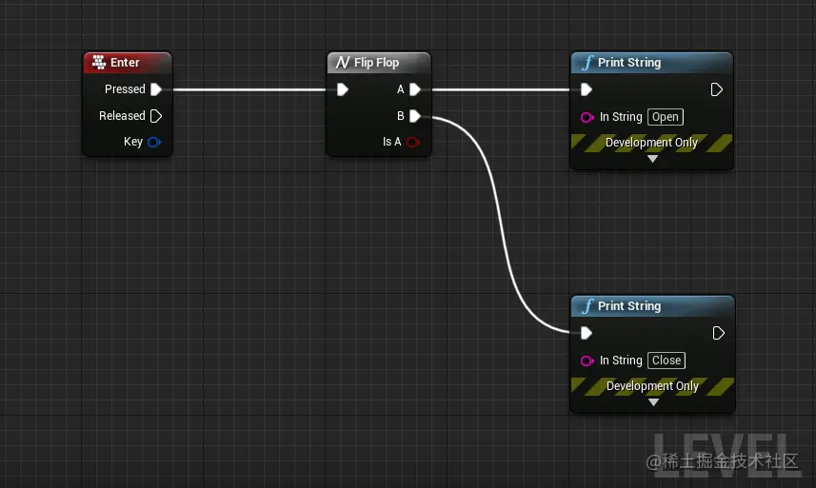Click the function icon on Open Print String

(587, 63)
